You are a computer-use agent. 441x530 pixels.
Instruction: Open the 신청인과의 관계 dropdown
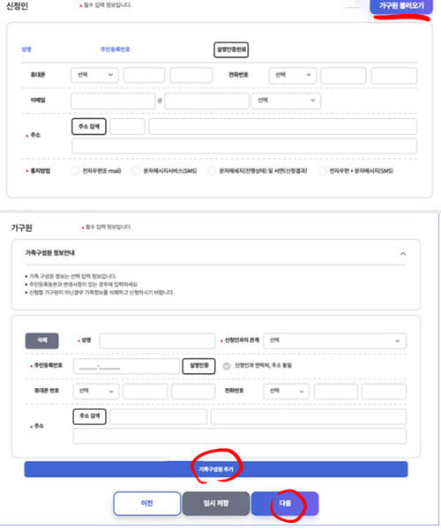[x=335, y=340]
